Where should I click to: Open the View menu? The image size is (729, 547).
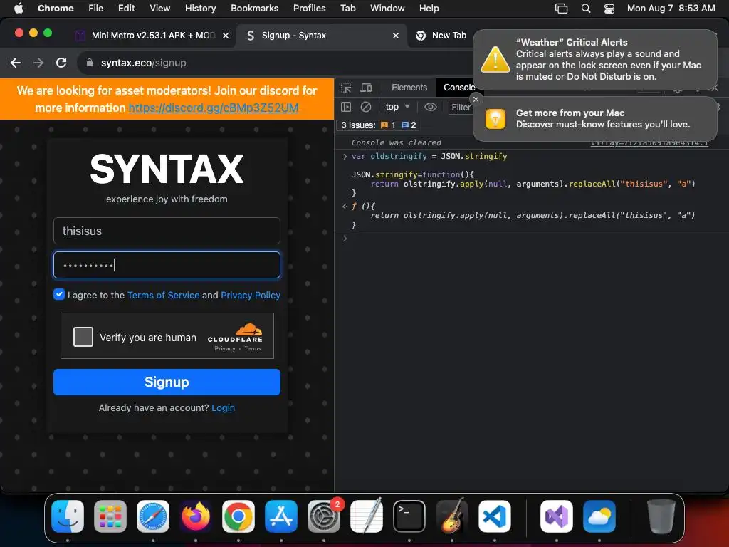[160, 9]
